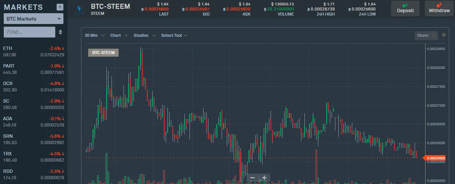Open the Studies dropdown
This screenshot has width=455, height=184.
[144, 35]
